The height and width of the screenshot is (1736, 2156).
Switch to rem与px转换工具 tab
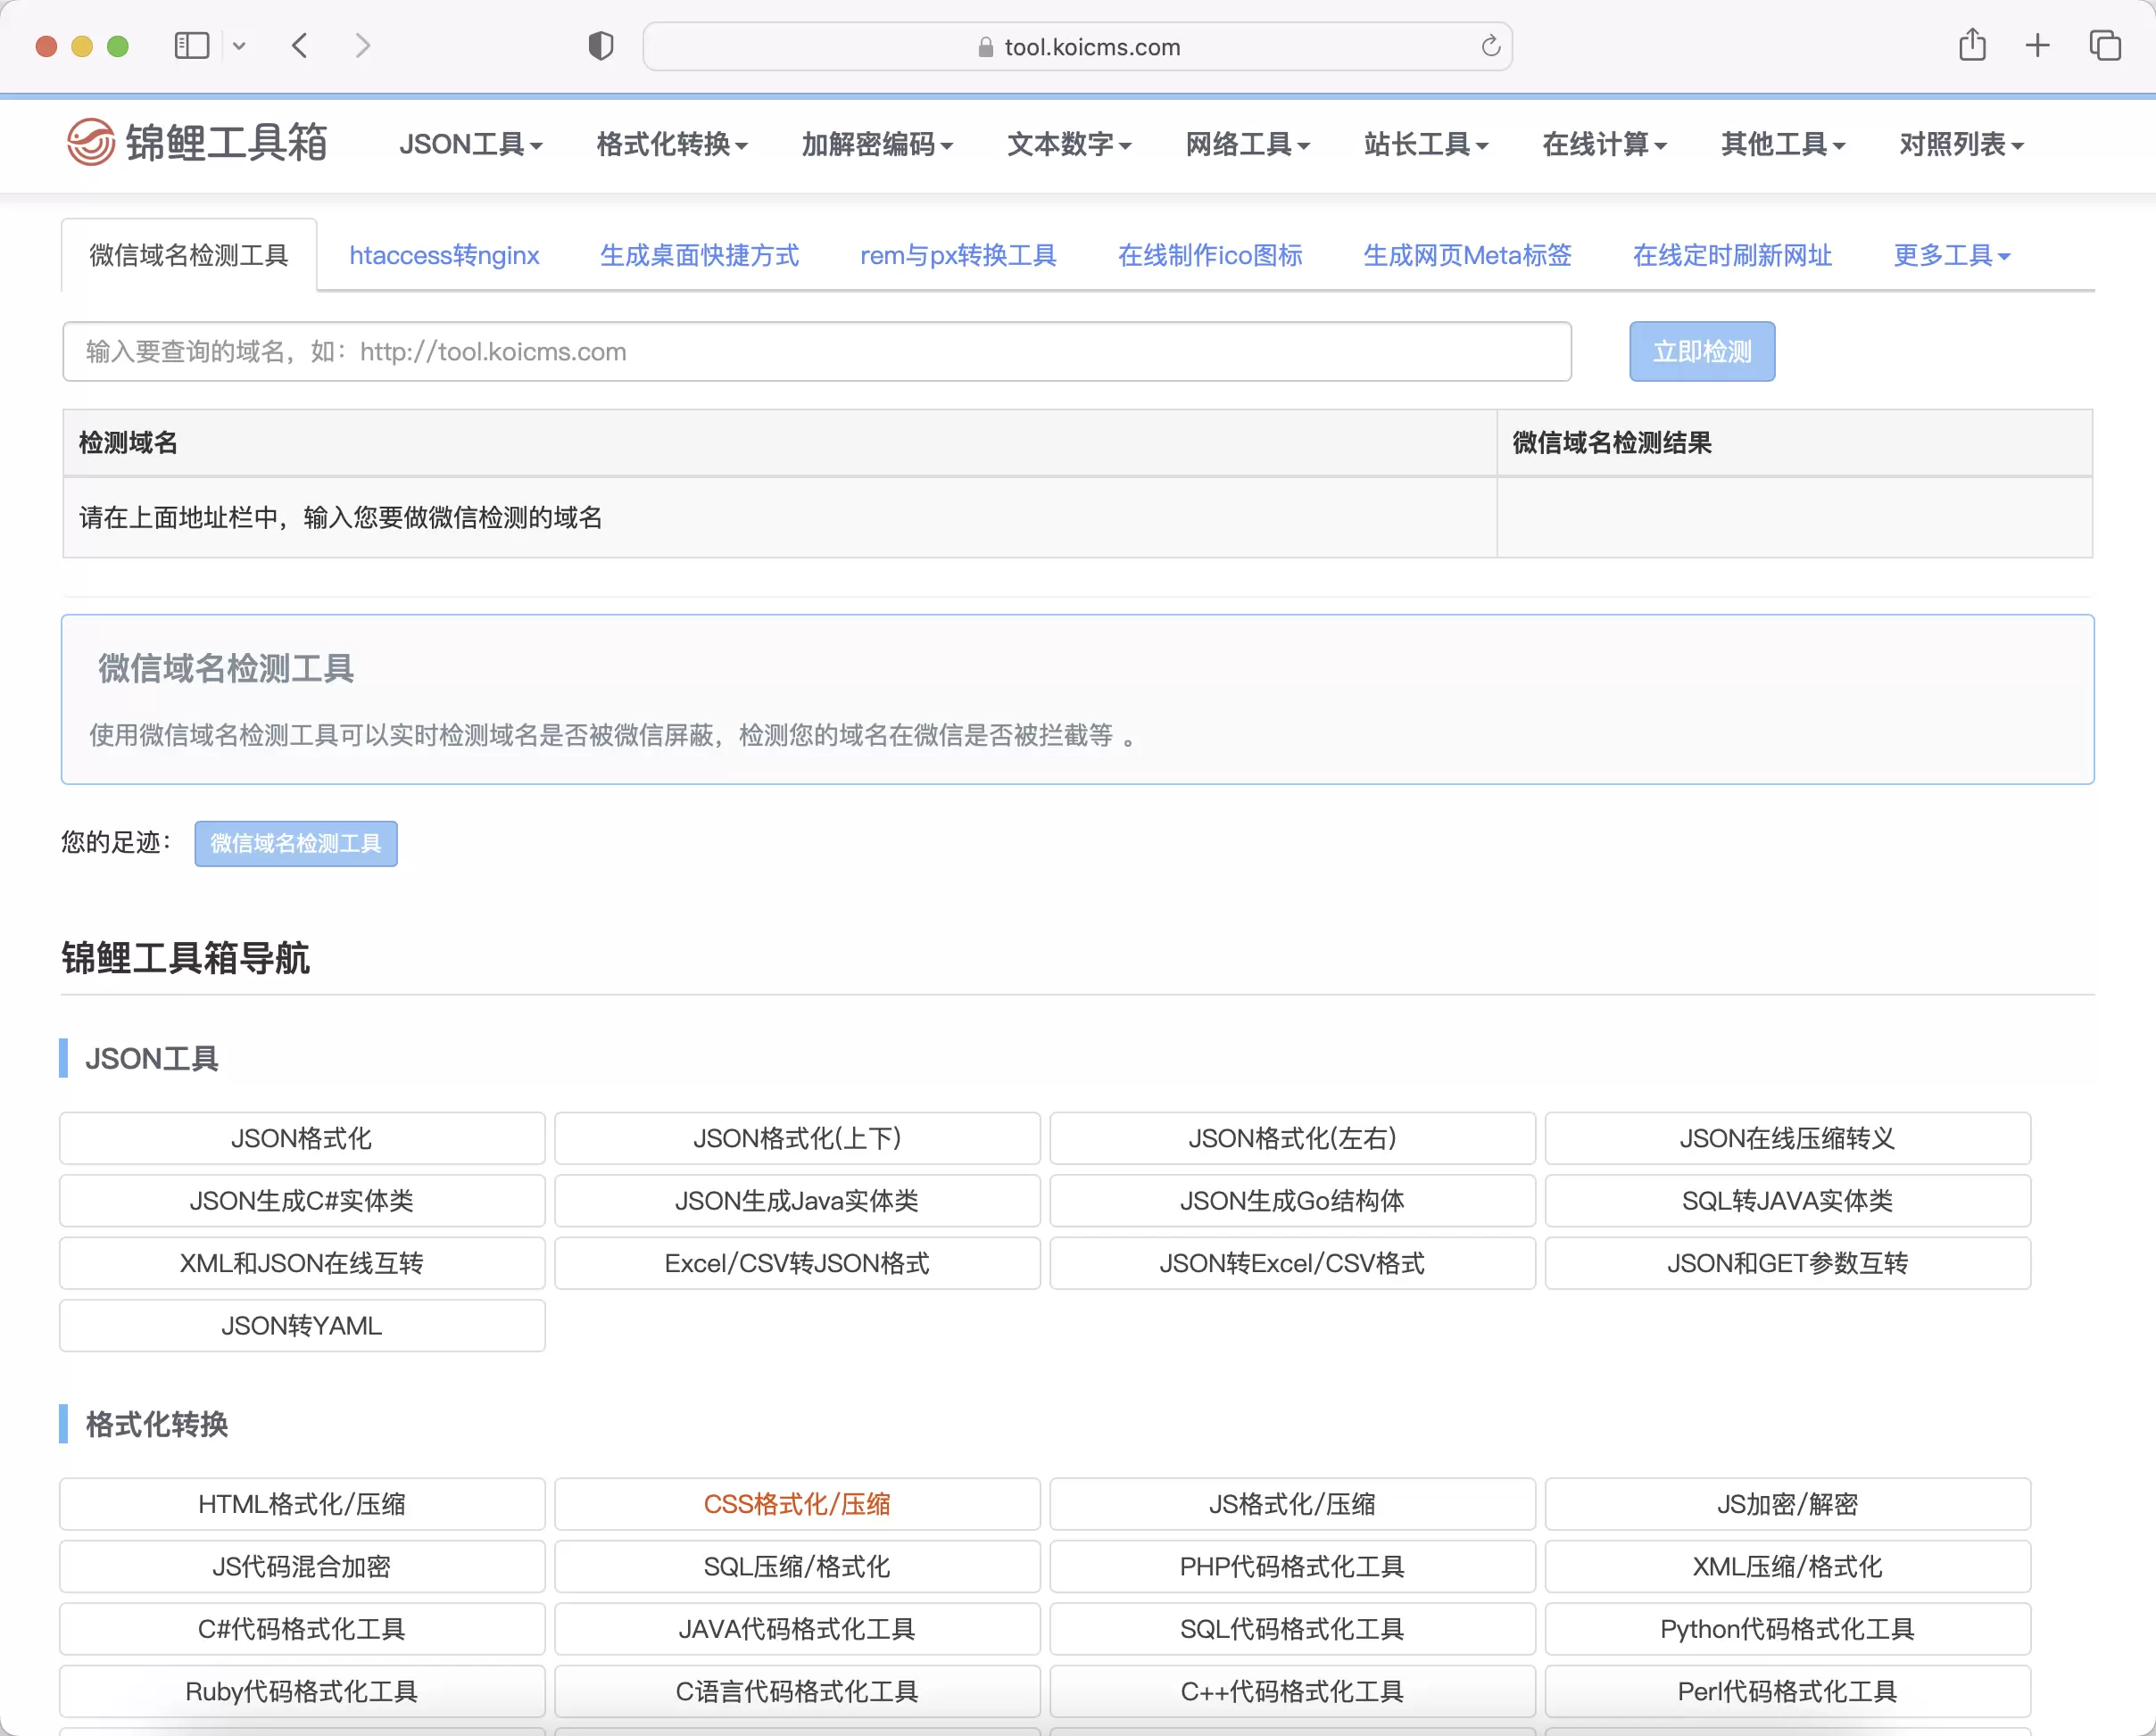[x=958, y=255]
